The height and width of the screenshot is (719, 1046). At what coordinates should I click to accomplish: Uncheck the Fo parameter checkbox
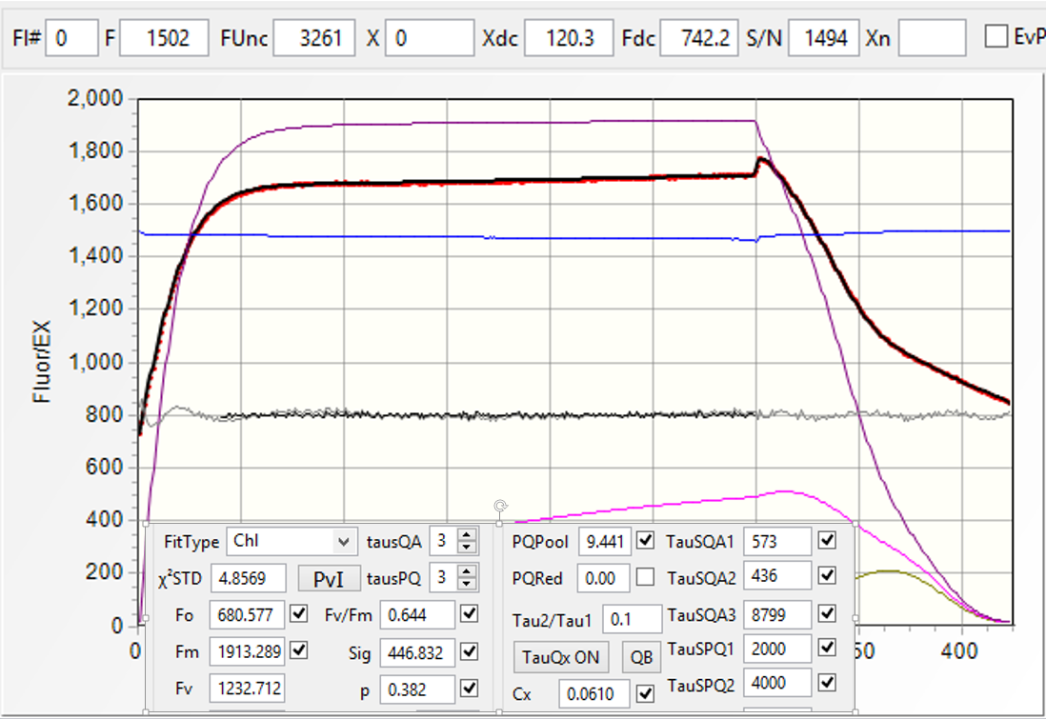click(x=300, y=614)
